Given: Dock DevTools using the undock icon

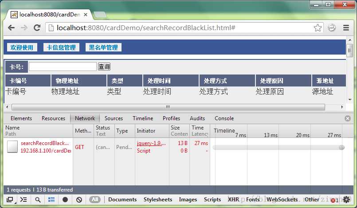Looking at the screenshot, I should pyautogui.click(x=10, y=200).
